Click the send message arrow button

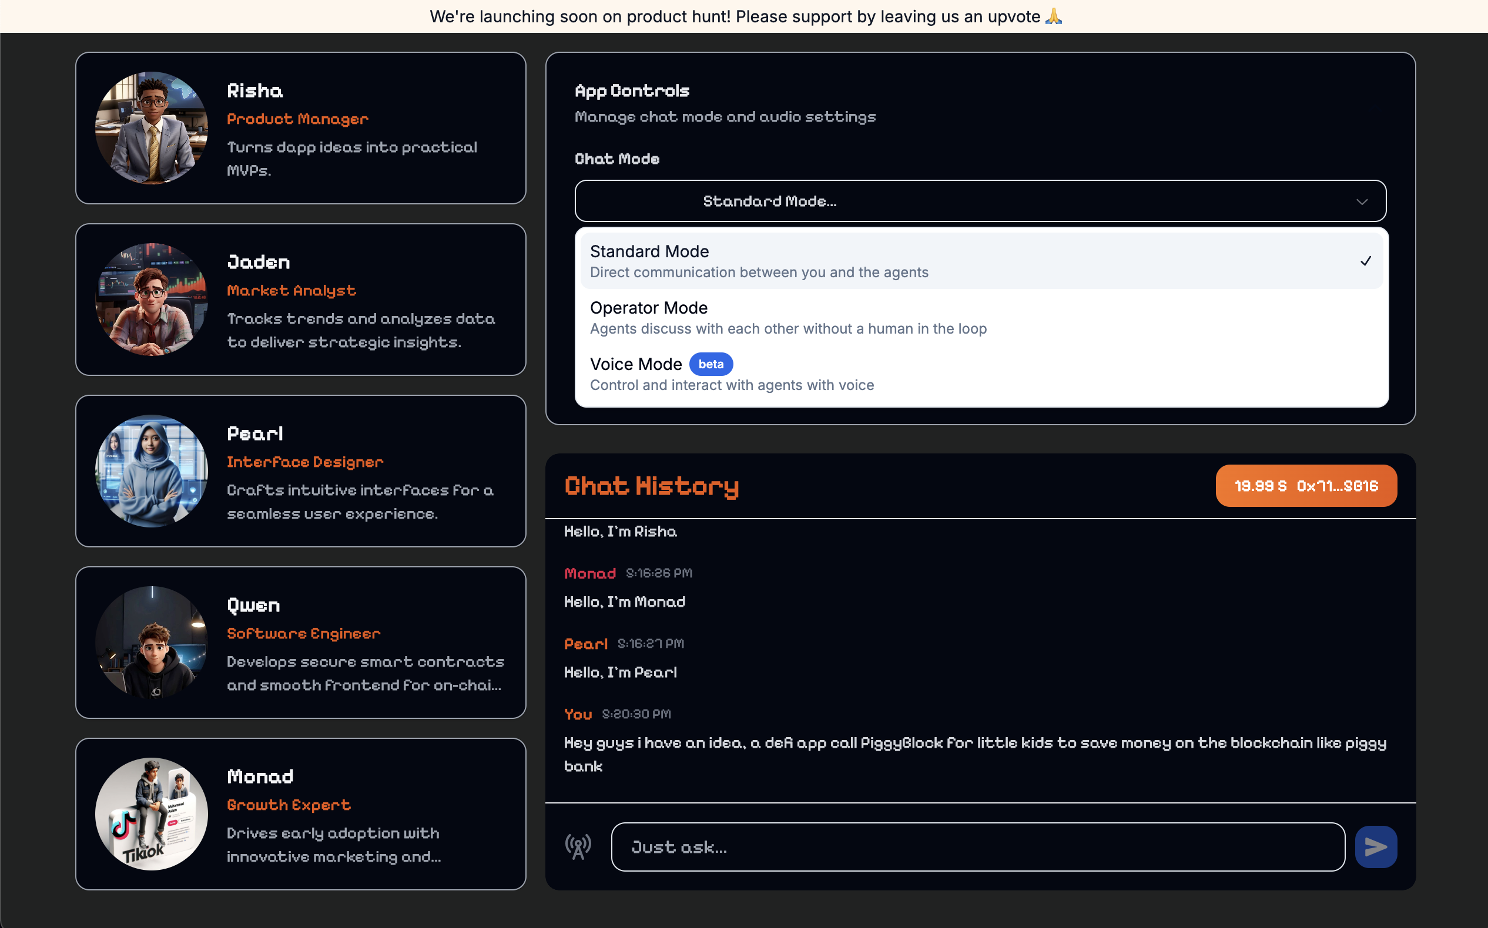coord(1376,847)
